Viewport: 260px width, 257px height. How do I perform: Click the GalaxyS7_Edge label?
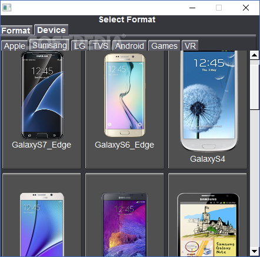coord(41,145)
